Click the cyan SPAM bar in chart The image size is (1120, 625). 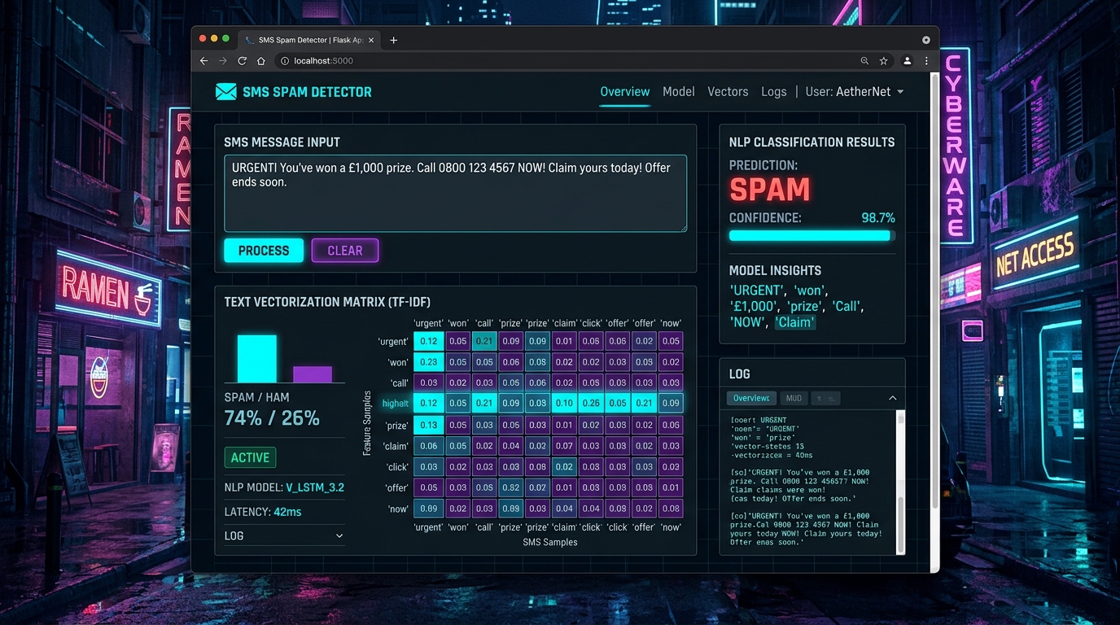pos(256,359)
